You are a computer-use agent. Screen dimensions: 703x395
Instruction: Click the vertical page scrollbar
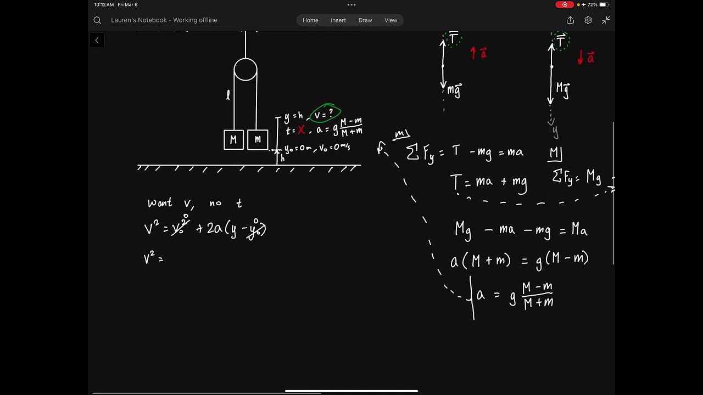click(613, 193)
